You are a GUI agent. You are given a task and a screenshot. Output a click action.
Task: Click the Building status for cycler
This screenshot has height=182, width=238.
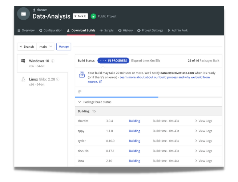click(x=134, y=141)
